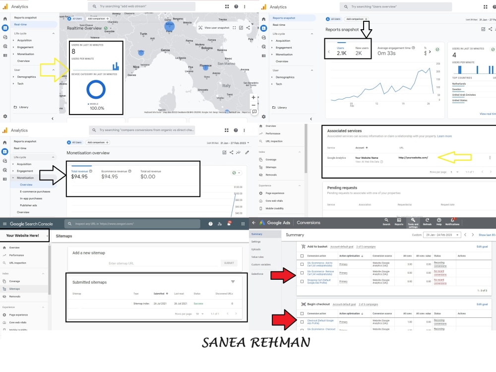Select Settings in the Google Ads sidebar

pyautogui.click(x=256, y=242)
